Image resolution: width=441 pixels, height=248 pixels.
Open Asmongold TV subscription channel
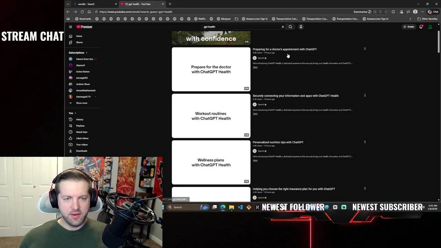point(84,97)
